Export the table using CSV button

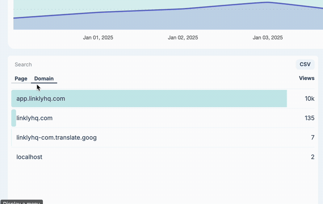pyautogui.click(x=305, y=65)
